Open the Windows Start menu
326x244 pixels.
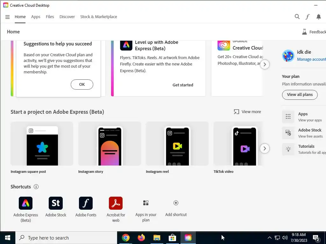8,238
